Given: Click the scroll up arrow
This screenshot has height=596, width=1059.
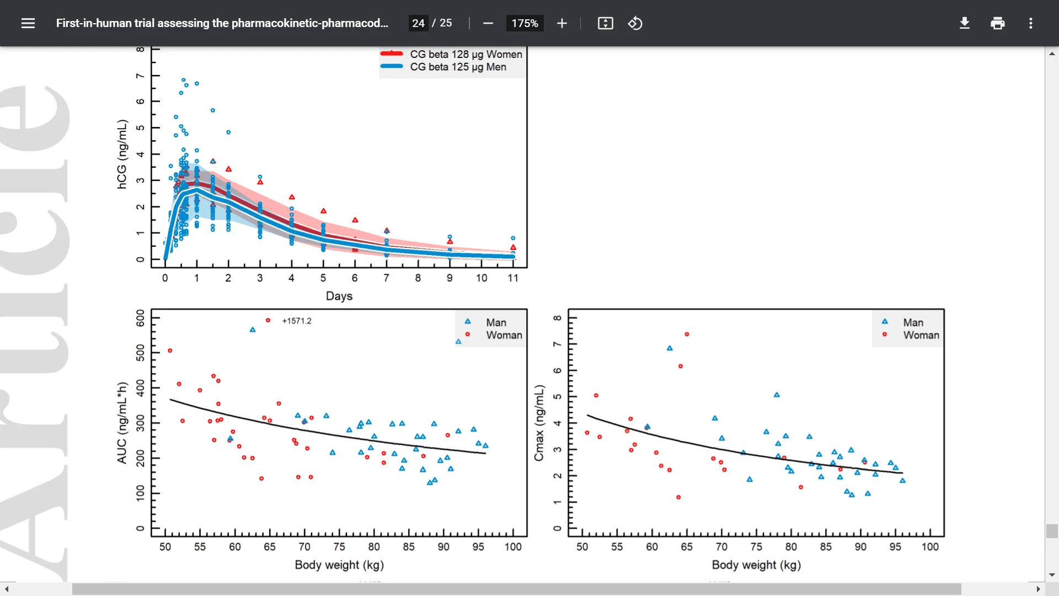Looking at the screenshot, I should pyautogui.click(x=1052, y=54).
